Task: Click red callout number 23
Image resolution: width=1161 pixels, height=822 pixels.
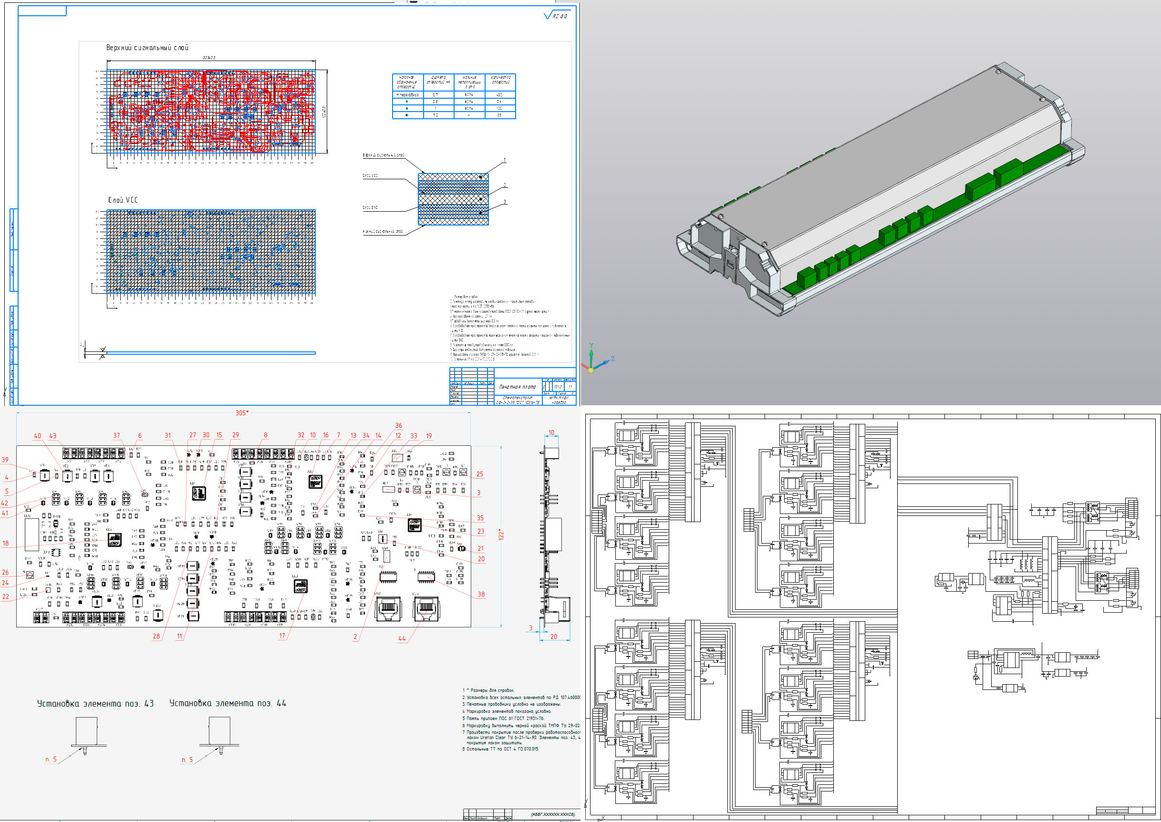Action: coord(480,532)
